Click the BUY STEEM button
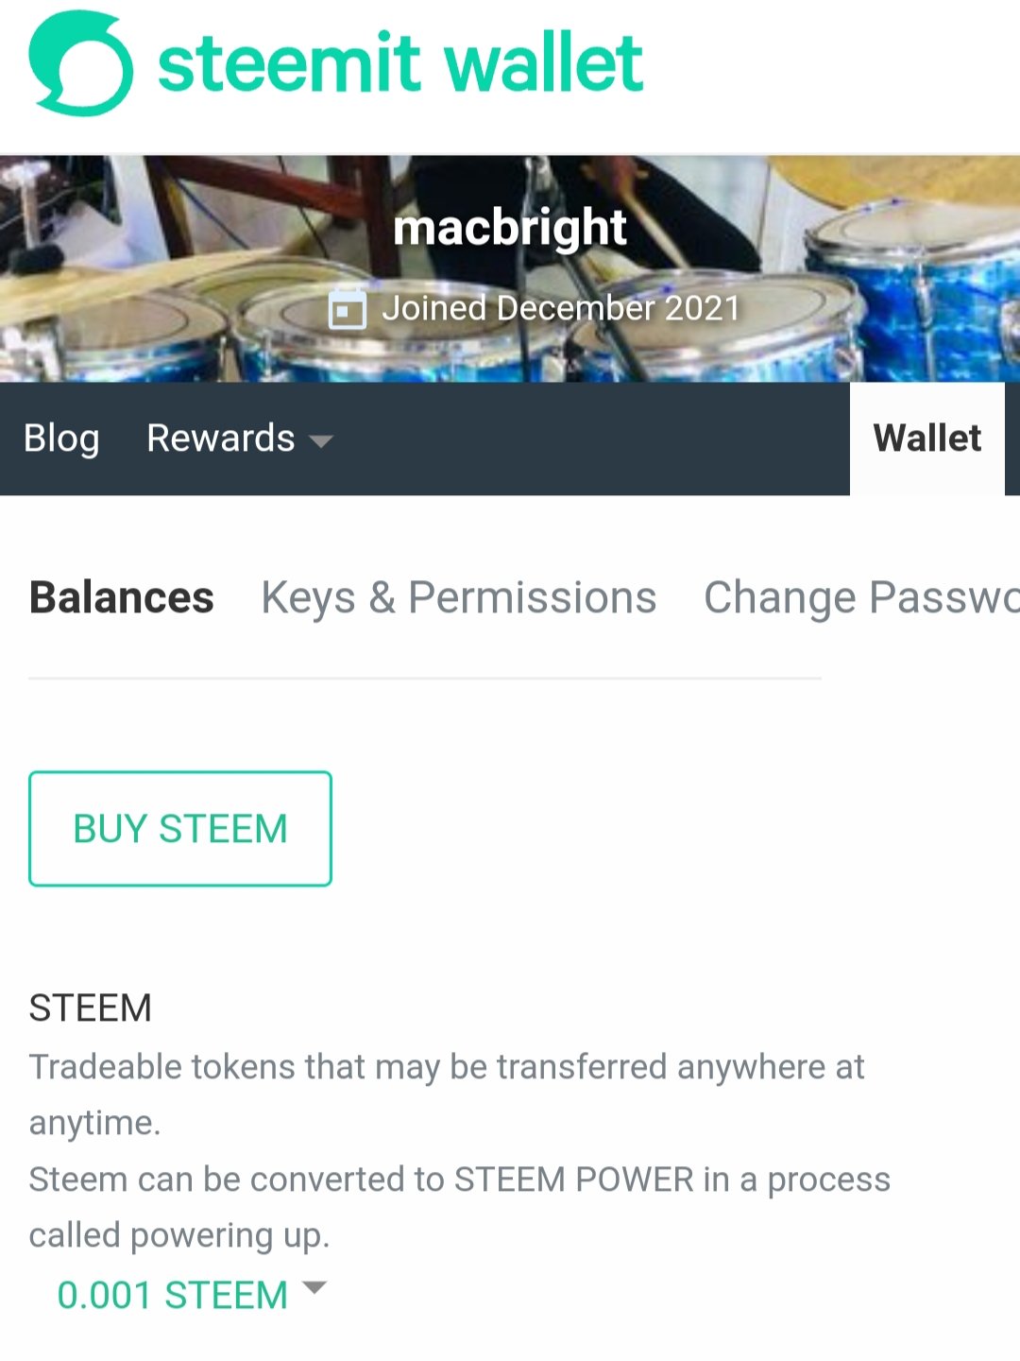1020x1361 pixels. tap(180, 829)
